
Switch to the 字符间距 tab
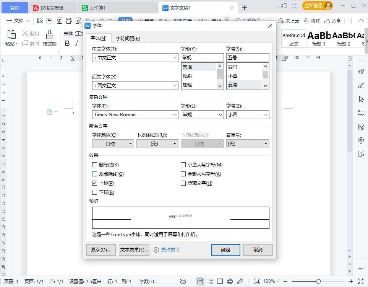pos(128,38)
